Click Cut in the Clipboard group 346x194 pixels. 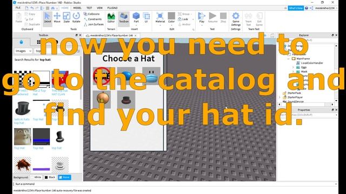point(29,19)
